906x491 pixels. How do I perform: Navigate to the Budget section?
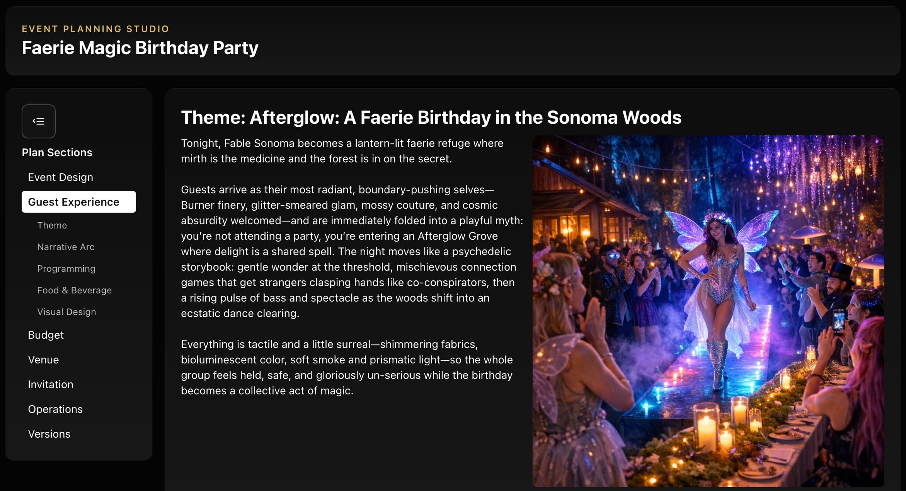46,335
